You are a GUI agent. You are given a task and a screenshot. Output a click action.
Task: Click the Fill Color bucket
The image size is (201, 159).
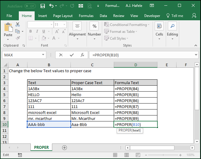tap(44, 38)
